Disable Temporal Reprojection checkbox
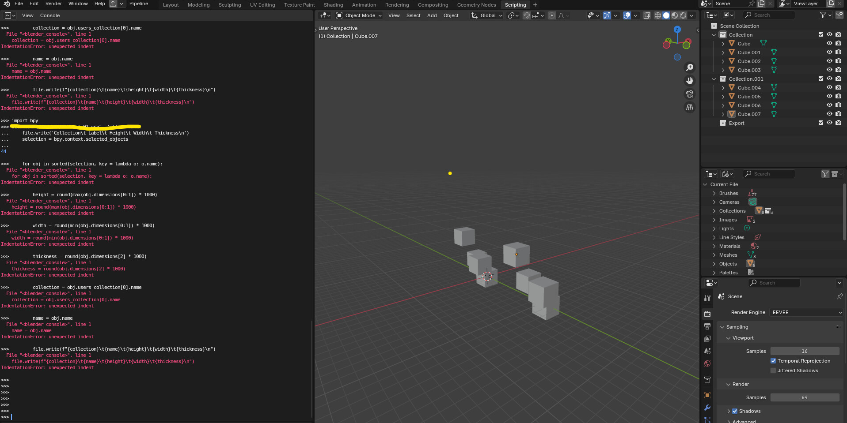Screen dimensions: 847x423 point(773,361)
